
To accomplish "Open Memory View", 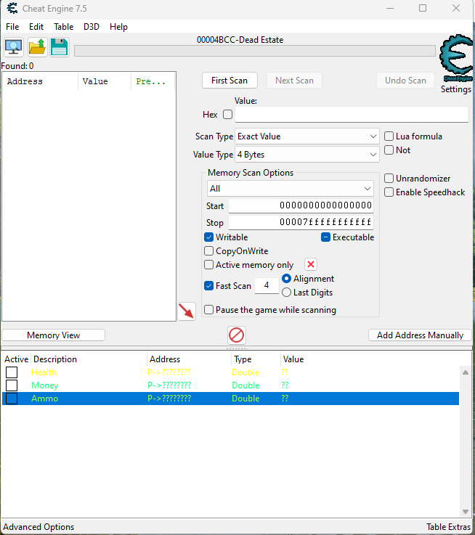I will [53, 335].
